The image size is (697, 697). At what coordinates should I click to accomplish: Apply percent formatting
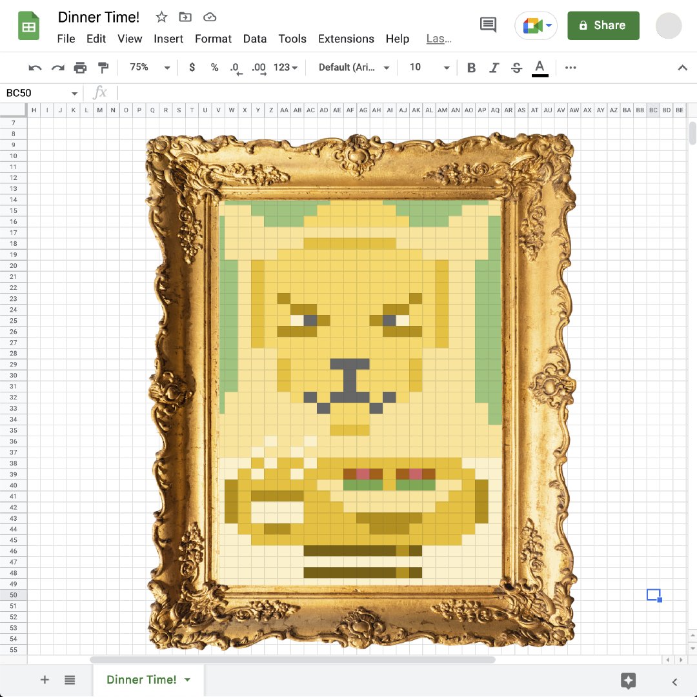(214, 67)
